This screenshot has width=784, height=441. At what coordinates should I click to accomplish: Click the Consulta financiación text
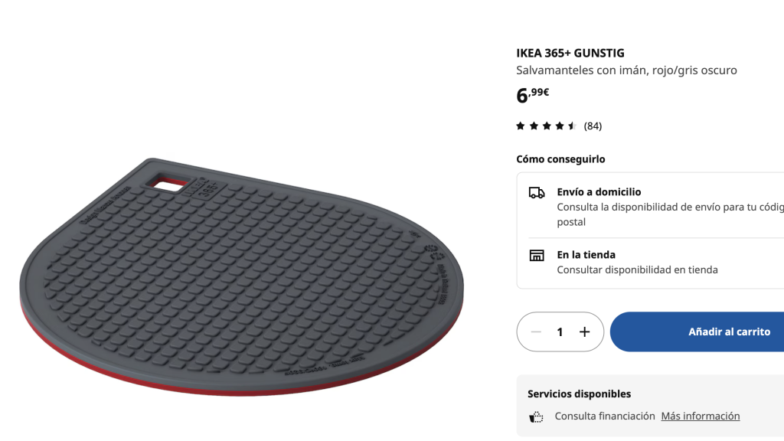coord(605,416)
